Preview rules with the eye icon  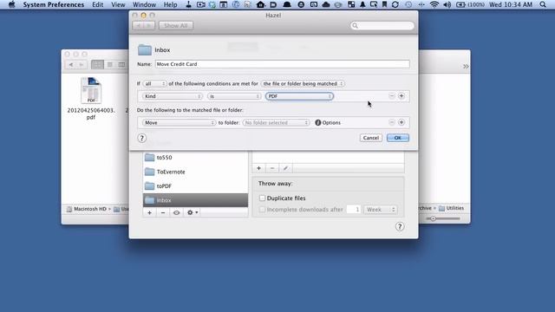[176, 212]
